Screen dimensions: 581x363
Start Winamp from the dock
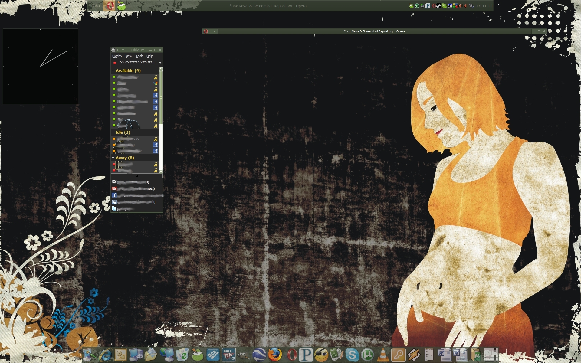(414, 355)
